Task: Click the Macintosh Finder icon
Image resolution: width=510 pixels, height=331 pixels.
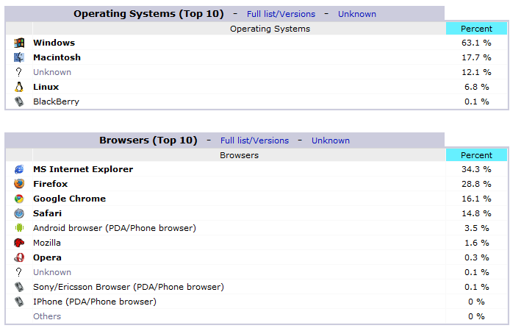Action: pyautogui.click(x=19, y=57)
